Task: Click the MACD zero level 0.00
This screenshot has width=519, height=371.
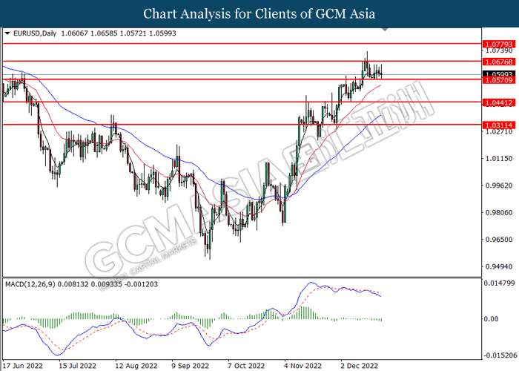Action: [x=491, y=319]
